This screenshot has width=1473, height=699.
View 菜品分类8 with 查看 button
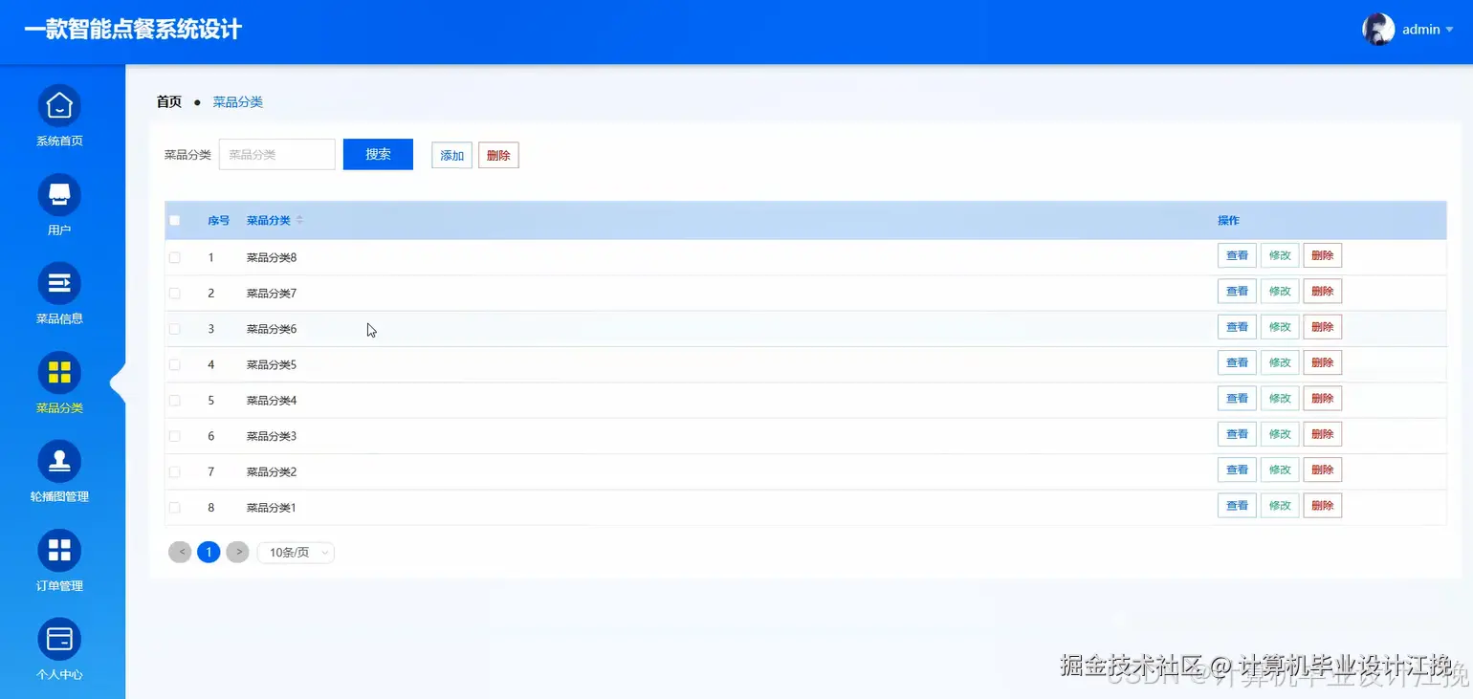pyautogui.click(x=1237, y=255)
